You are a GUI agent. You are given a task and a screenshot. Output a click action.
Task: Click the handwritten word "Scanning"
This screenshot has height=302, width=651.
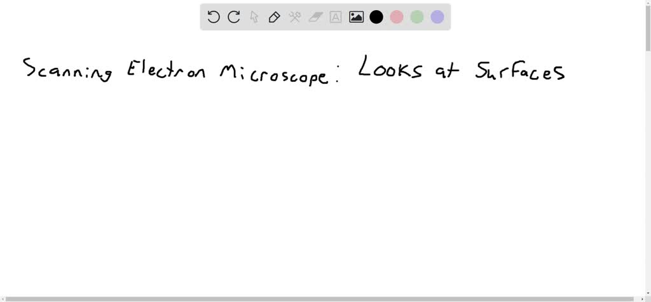pos(67,70)
